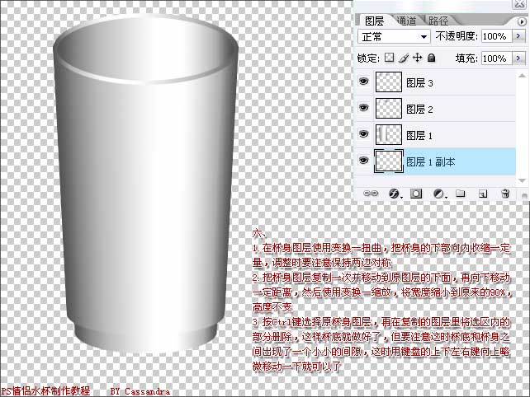
Task: Hide 图层 1 layer visibility
Action: point(363,134)
